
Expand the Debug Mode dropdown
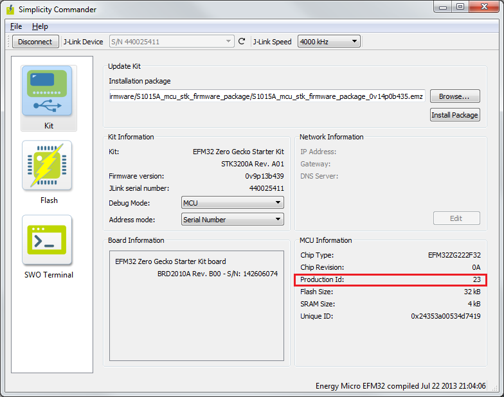(x=233, y=203)
